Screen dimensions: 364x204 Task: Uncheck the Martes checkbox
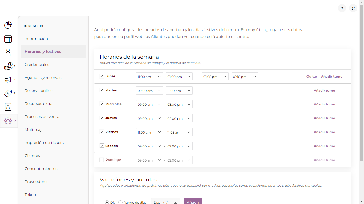coord(102,90)
